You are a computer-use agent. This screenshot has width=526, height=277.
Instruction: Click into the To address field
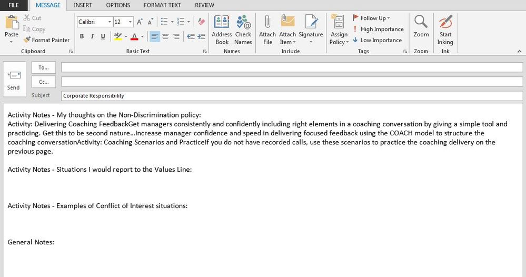click(x=292, y=67)
